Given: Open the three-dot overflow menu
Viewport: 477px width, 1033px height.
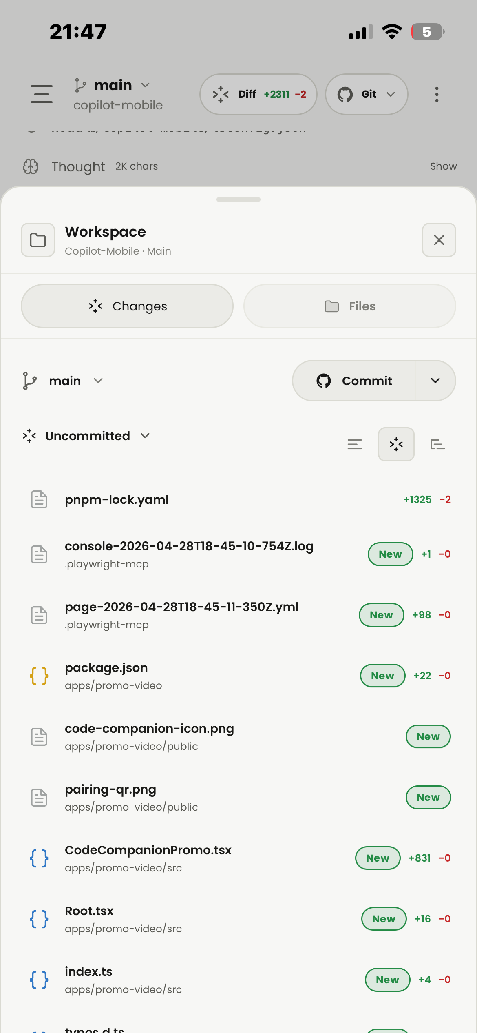Looking at the screenshot, I should click(437, 94).
